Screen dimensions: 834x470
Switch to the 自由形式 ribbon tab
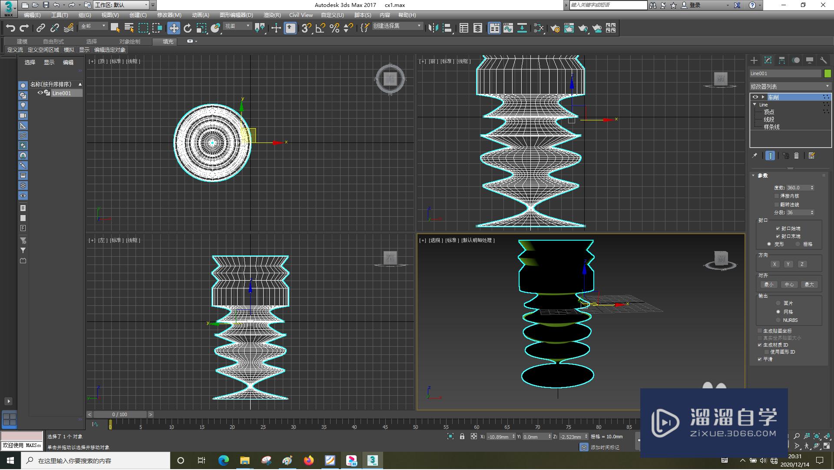tap(53, 42)
